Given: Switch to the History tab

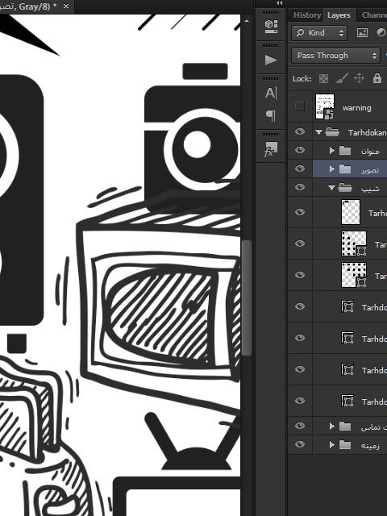Looking at the screenshot, I should (306, 15).
